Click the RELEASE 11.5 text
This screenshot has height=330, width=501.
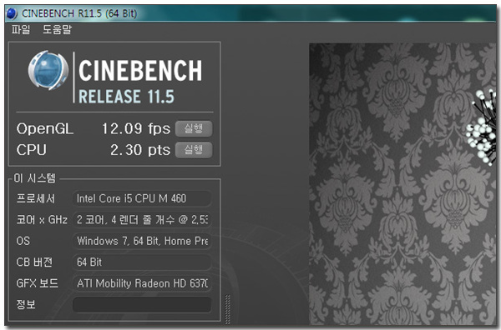126,97
